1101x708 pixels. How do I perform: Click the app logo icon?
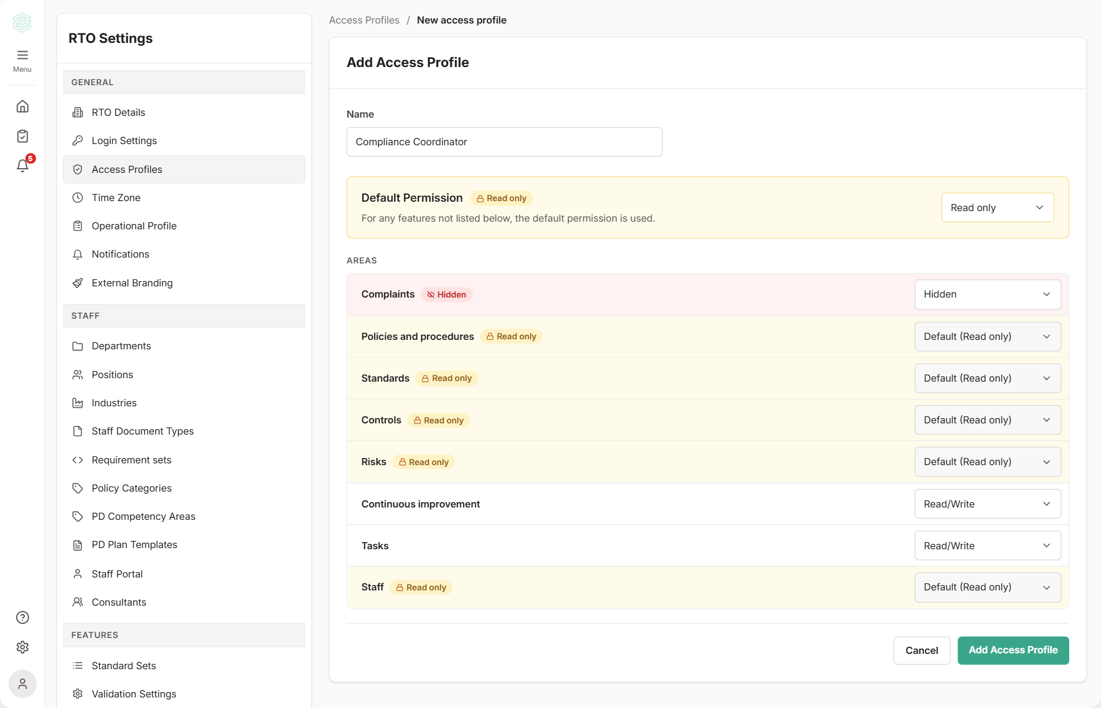22,22
